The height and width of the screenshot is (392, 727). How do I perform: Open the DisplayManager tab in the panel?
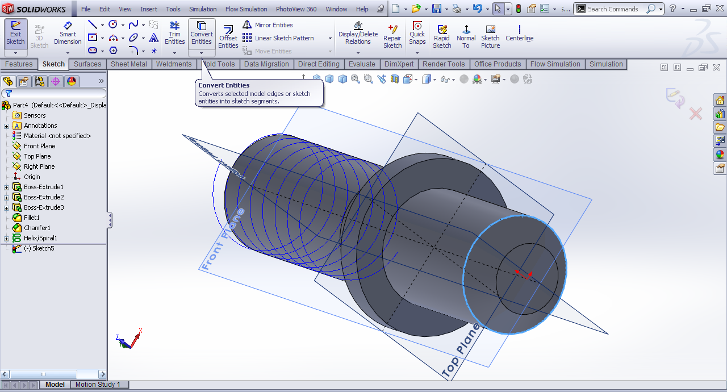[x=72, y=81]
